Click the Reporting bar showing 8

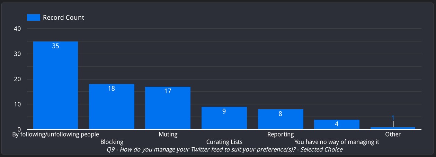coord(281,119)
